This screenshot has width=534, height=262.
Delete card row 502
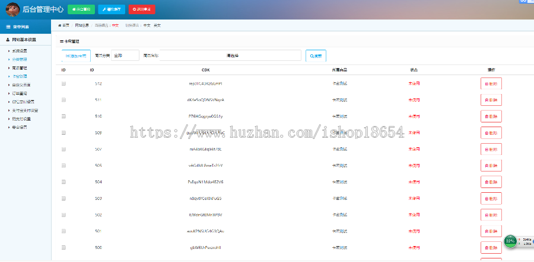tap(491, 215)
